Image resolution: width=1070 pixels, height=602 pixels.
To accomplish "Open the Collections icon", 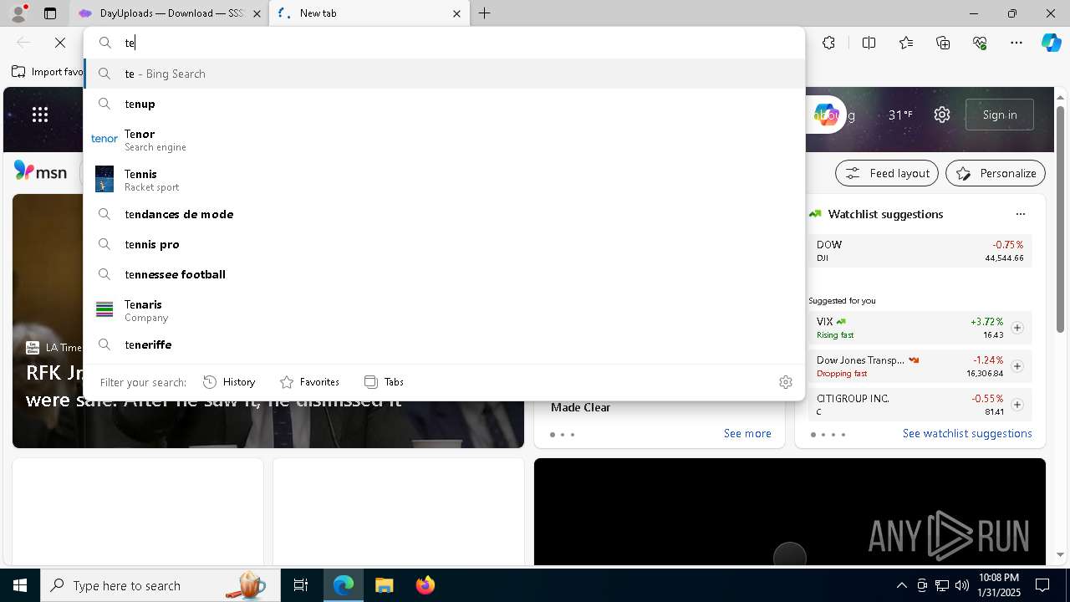I will pyautogui.click(x=943, y=43).
